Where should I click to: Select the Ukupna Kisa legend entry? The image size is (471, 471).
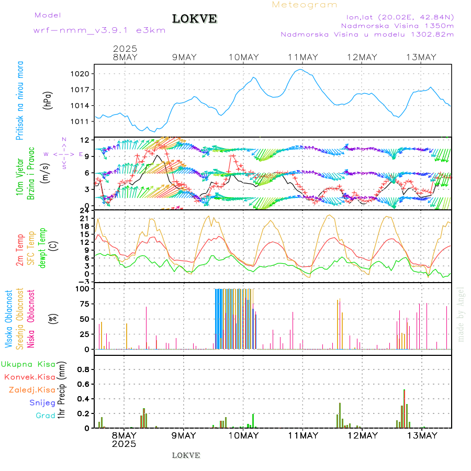point(28,364)
